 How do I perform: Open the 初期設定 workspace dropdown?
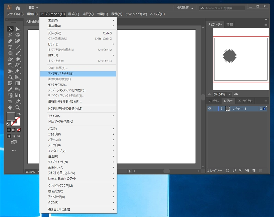pos(185,8)
